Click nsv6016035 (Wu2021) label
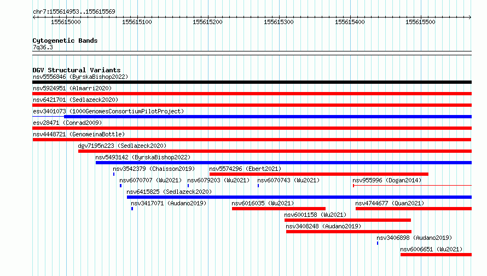The image size is (487, 276). coord(263,203)
